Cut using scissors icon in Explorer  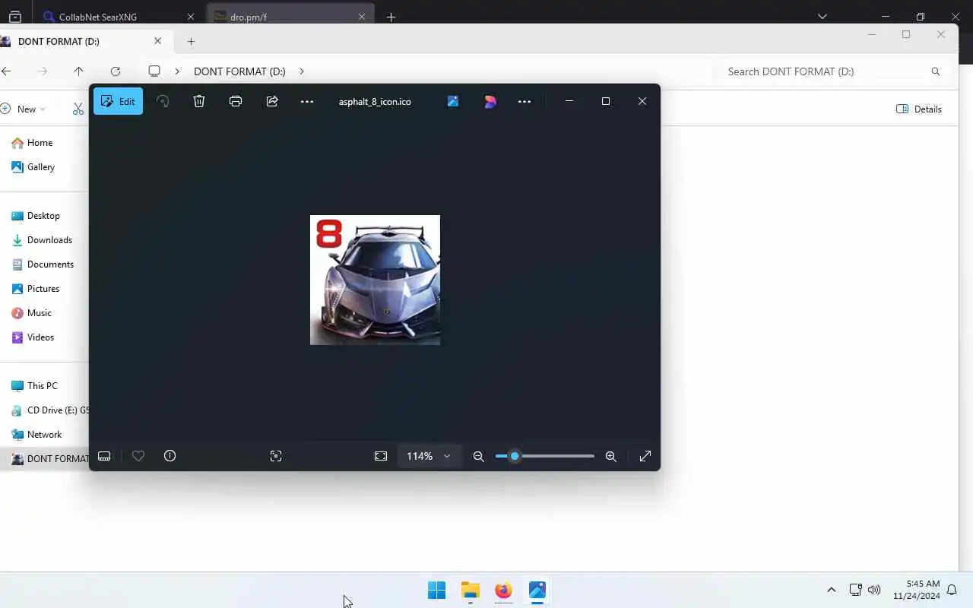click(78, 109)
